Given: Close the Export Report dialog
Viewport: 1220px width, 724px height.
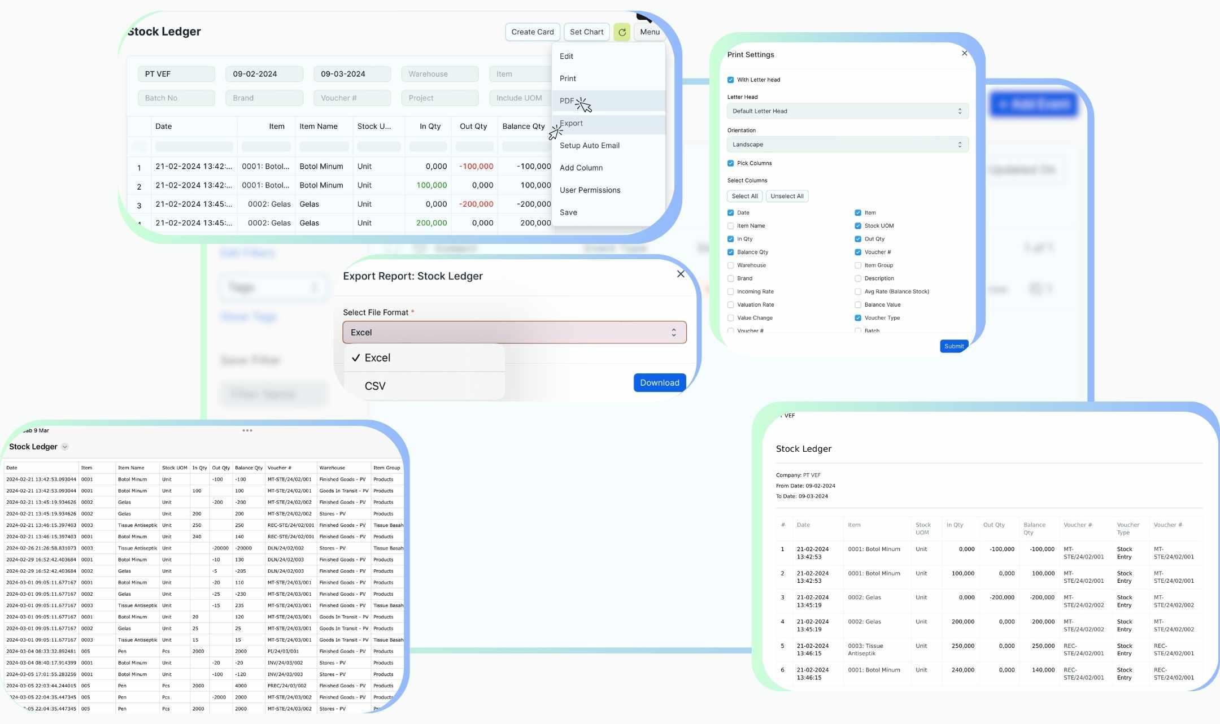Looking at the screenshot, I should (681, 274).
